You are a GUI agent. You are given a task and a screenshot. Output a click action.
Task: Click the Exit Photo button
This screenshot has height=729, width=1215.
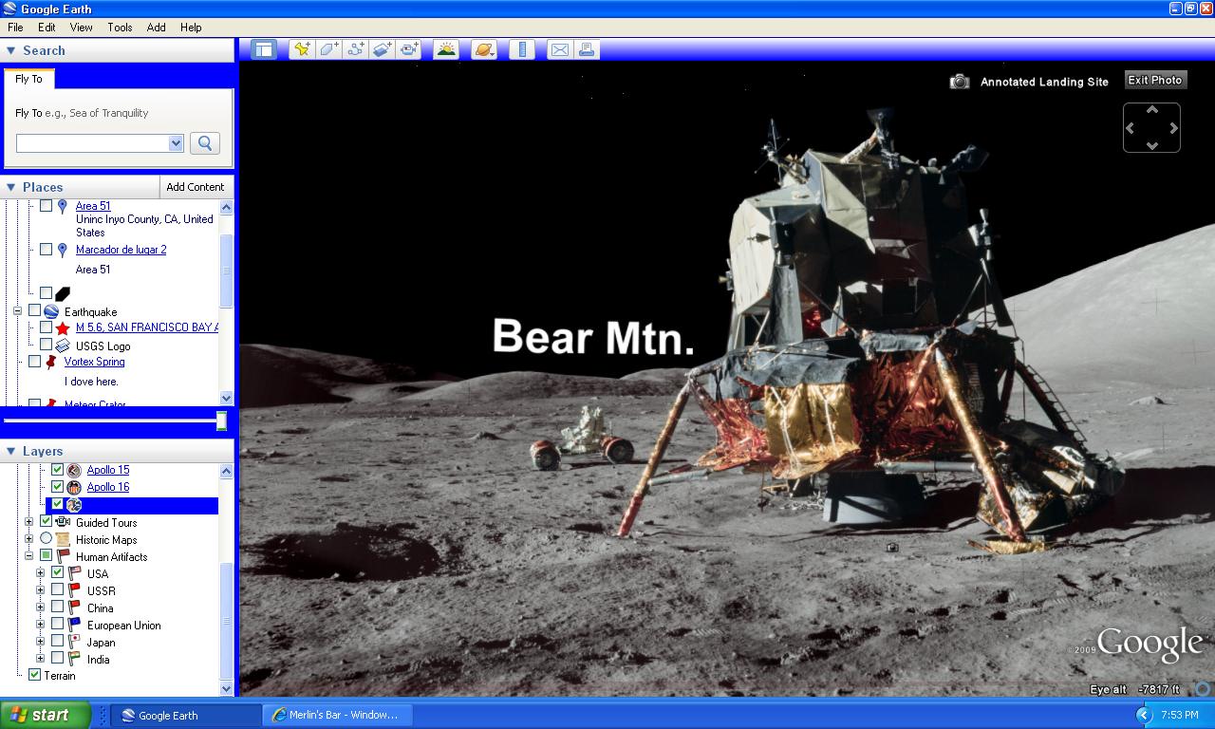pos(1155,81)
